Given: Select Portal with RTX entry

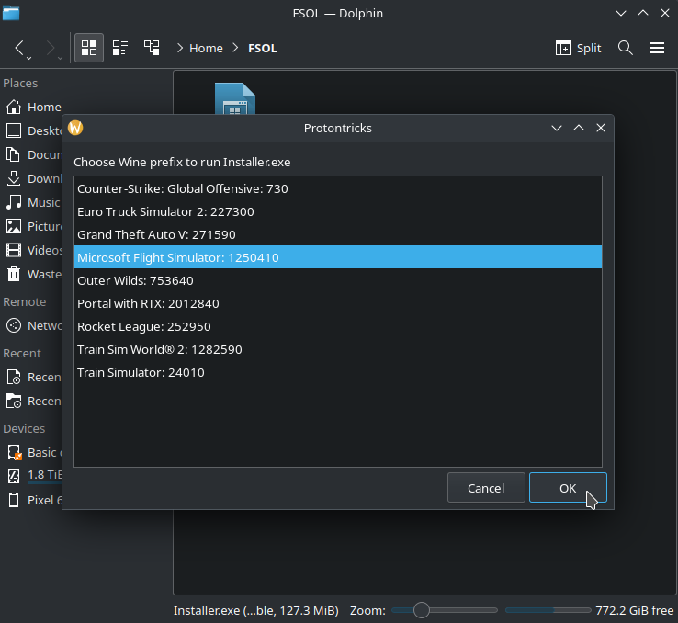Looking at the screenshot, I should click(x=148, y=303).
